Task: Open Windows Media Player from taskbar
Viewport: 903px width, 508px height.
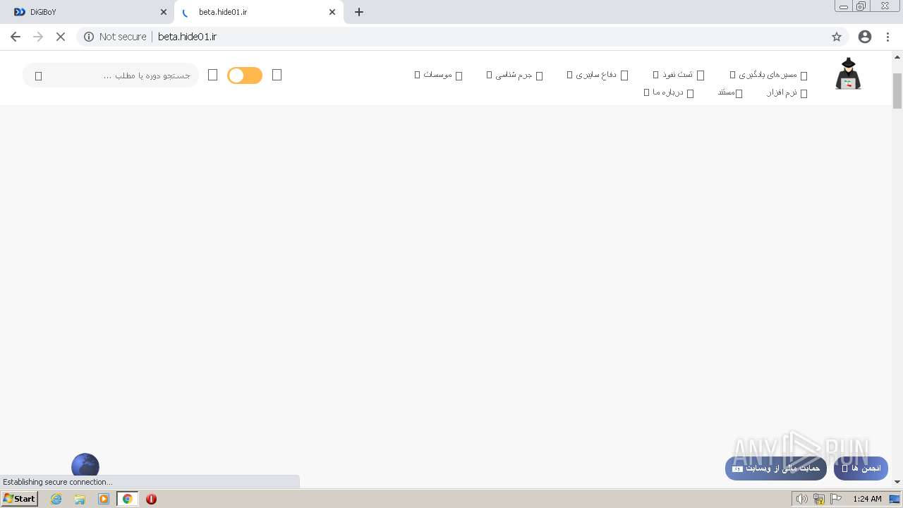Action: tap(104, 499)
